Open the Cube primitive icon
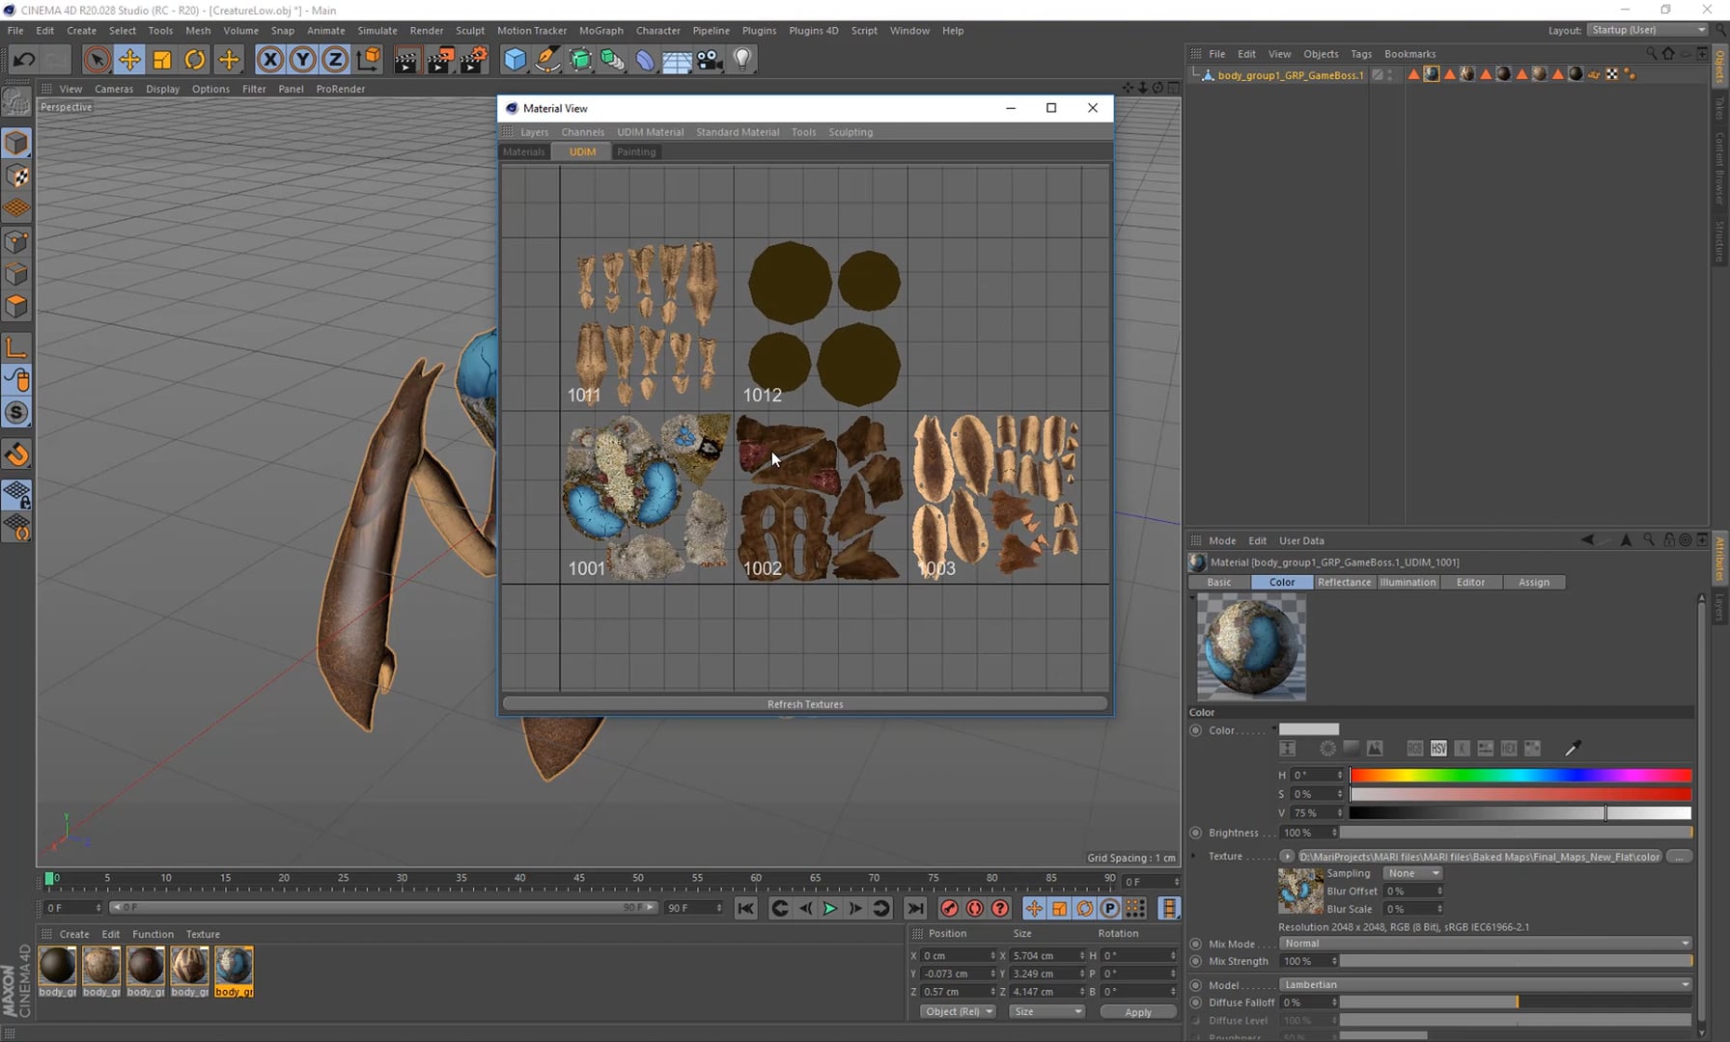This screenshot has height=1042, width=1730. click(x=515, y=59)
